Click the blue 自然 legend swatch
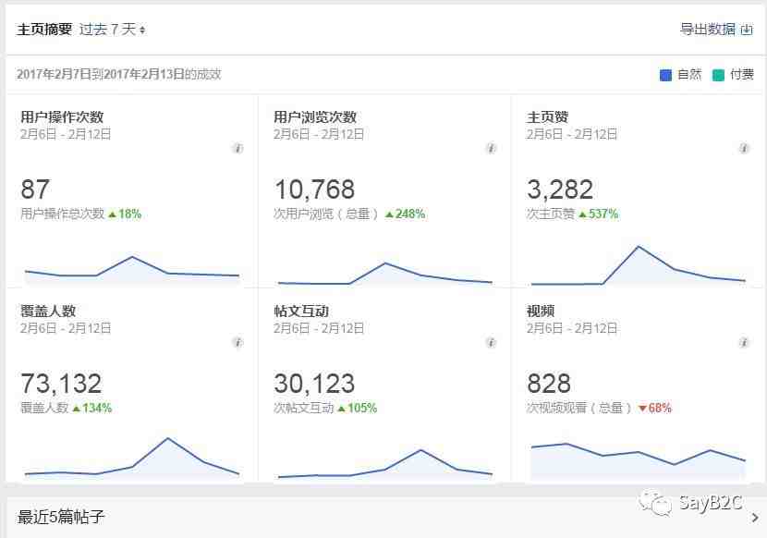 pyautogui.click(x=665, y=75)
